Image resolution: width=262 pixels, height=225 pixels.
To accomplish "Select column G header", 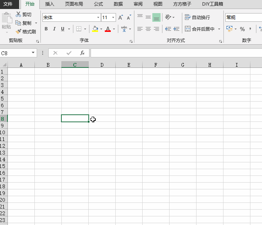I will 183,65.
